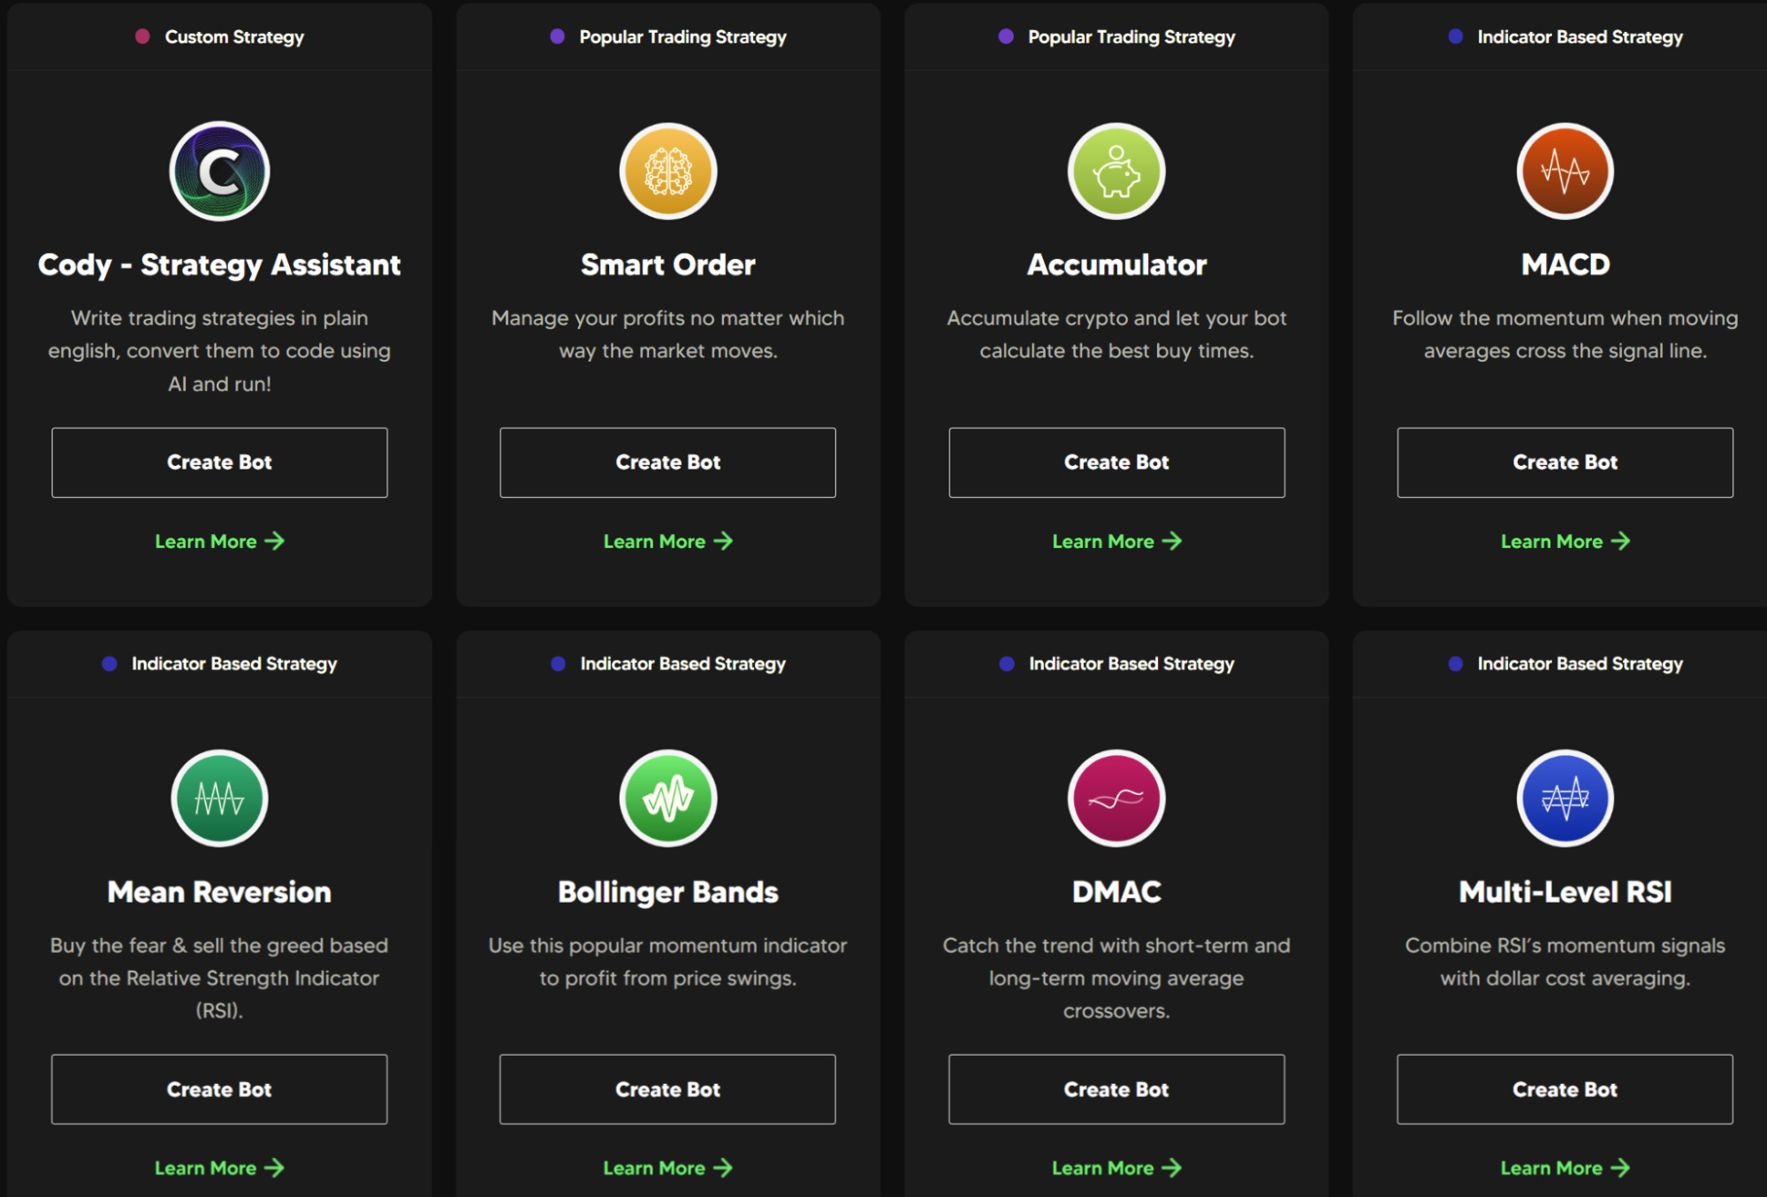Click Indicator Based Strategy label above Multi-Level RSI
The image size is (1767, 1197).
(x=1580, y=664)
